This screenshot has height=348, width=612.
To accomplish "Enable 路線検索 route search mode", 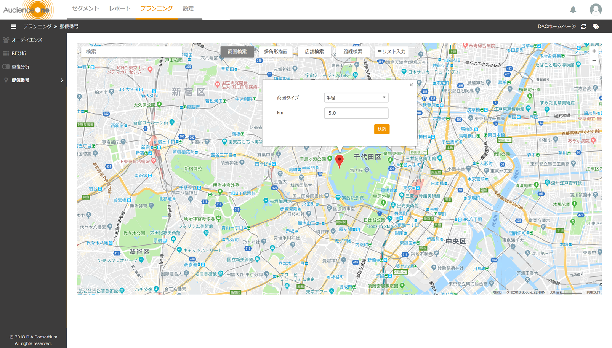I will pyautogui.click(x=352, y=51).
